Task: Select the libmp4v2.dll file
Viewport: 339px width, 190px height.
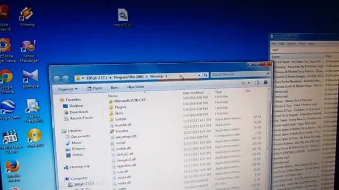Action: tap(123, 160)
